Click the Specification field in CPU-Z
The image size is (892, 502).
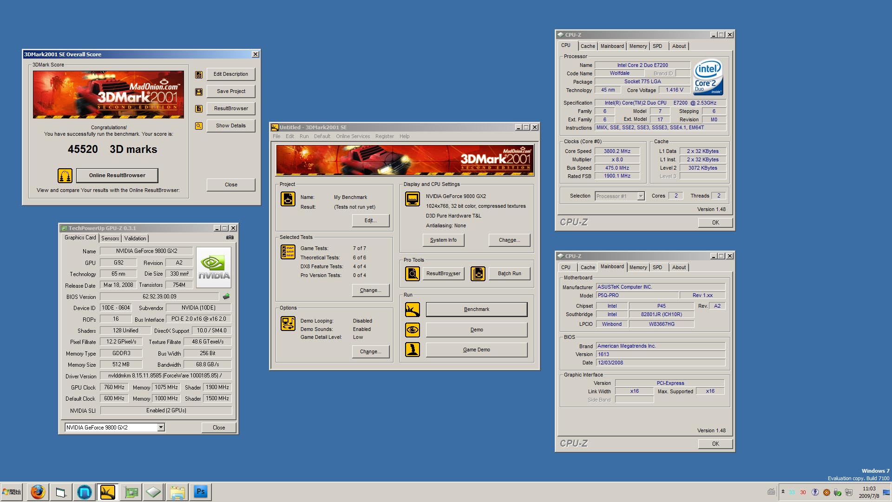(x=660, y=103)
